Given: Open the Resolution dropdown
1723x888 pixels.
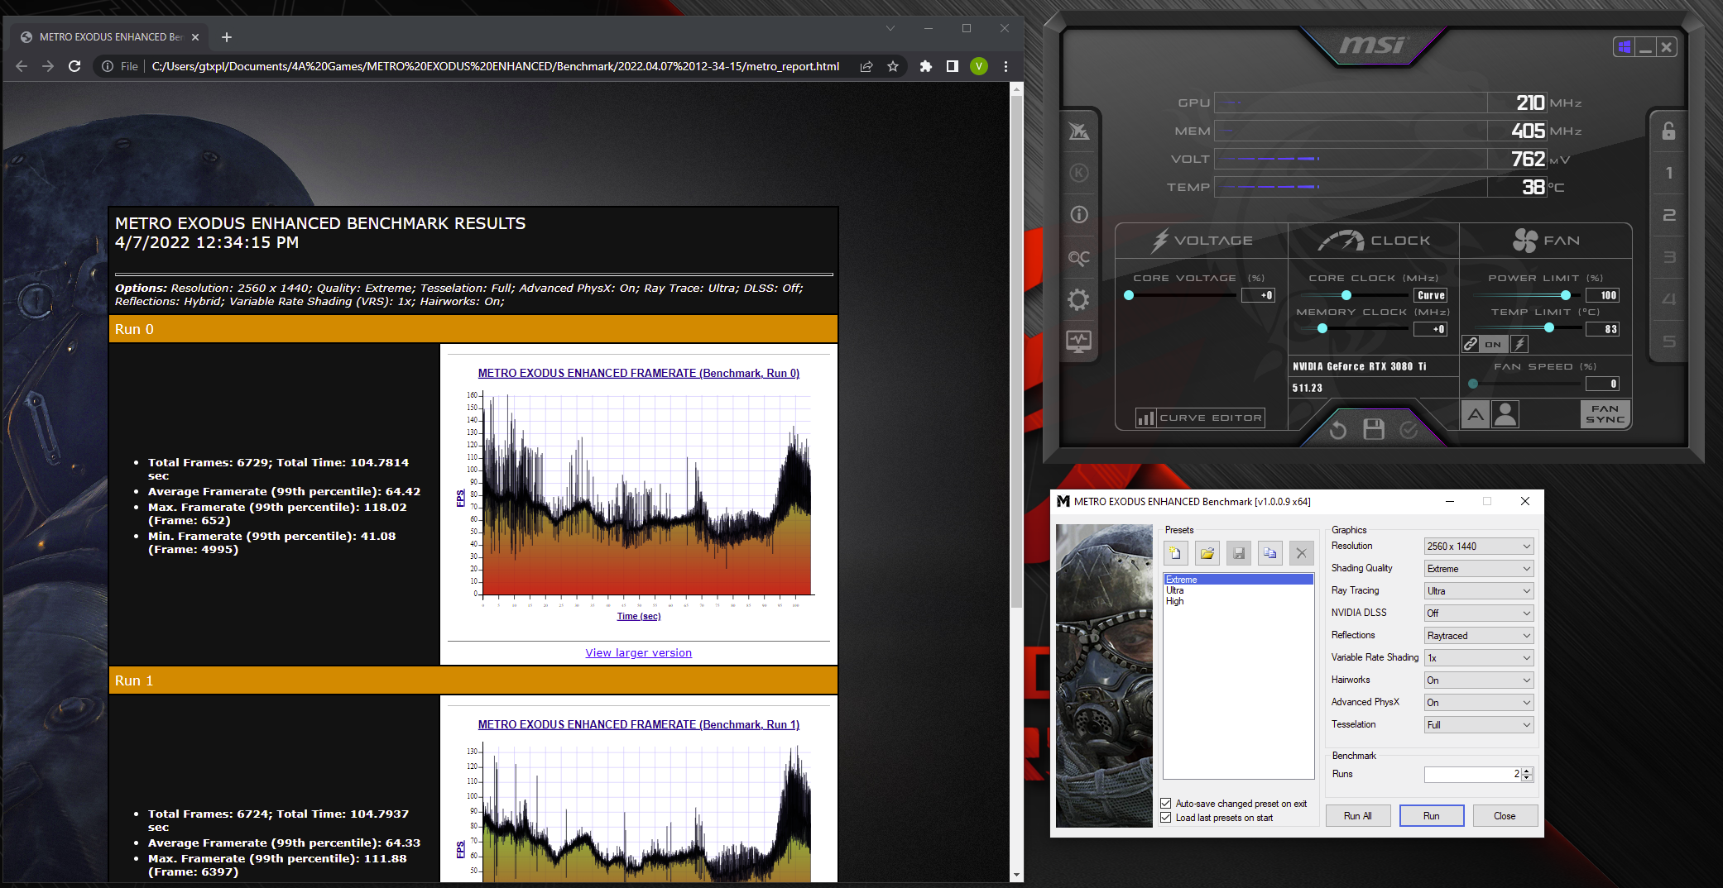Looking at the screenshot, I should 1479,547.
